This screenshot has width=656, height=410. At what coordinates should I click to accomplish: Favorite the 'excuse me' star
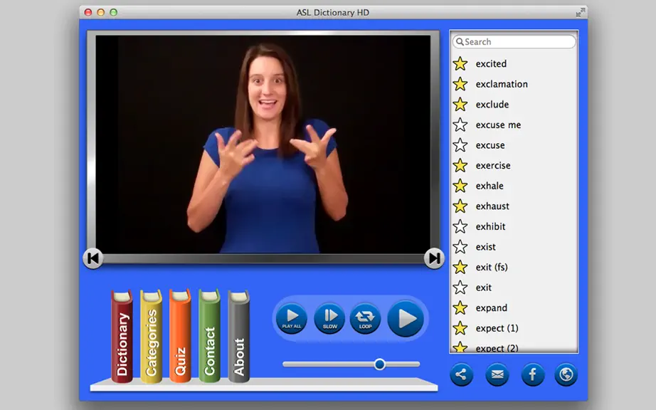click(460, 125)
